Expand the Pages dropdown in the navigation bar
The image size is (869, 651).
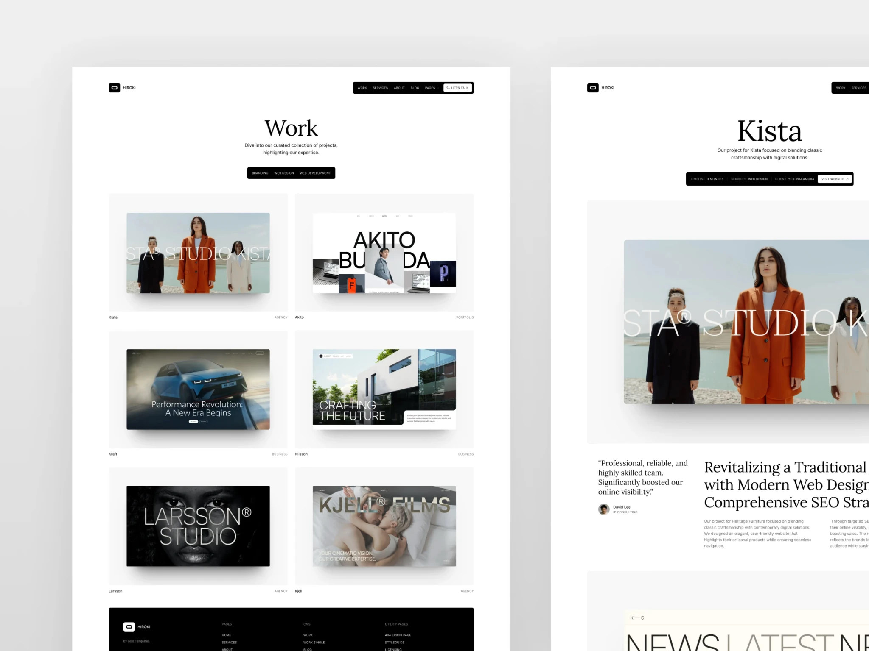click(432, 88)
